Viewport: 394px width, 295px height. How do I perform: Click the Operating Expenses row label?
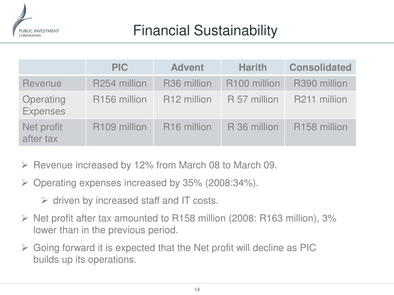tap(44, 105)
